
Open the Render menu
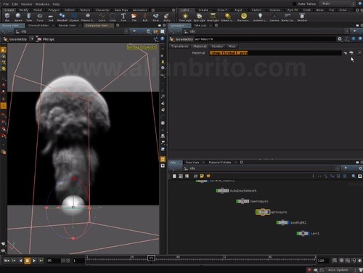[27, 4]
